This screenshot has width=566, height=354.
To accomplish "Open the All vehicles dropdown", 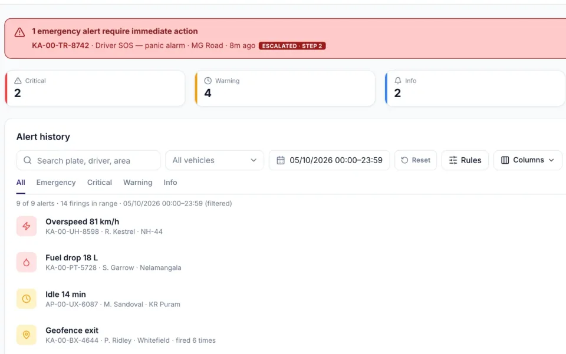I will point(215,160).
